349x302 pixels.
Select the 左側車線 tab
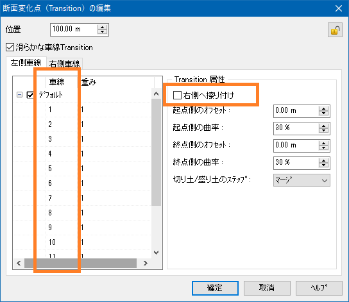(26, 63)
